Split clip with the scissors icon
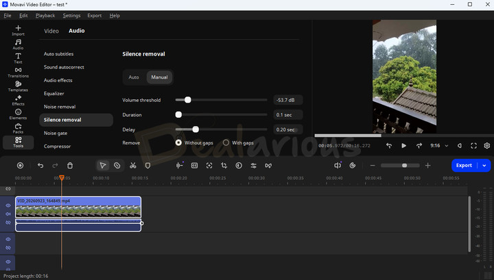Image resolution: width=494 pixels, height=280 pixels. pos(133,165)
